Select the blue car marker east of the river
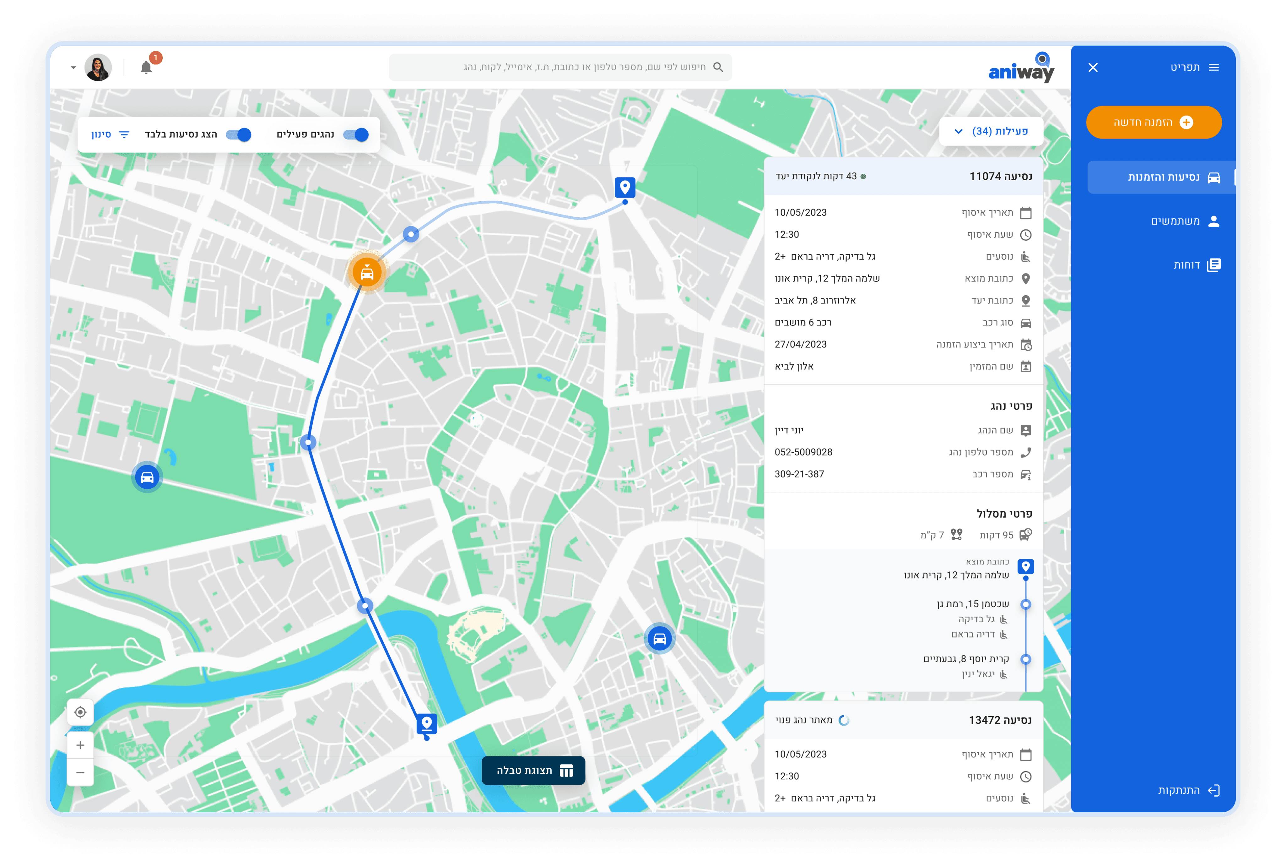Screen dimensions: 1286x867 pyautogui.click(x=659, y=639)
